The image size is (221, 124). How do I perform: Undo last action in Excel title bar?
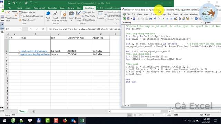coord(14,3)
